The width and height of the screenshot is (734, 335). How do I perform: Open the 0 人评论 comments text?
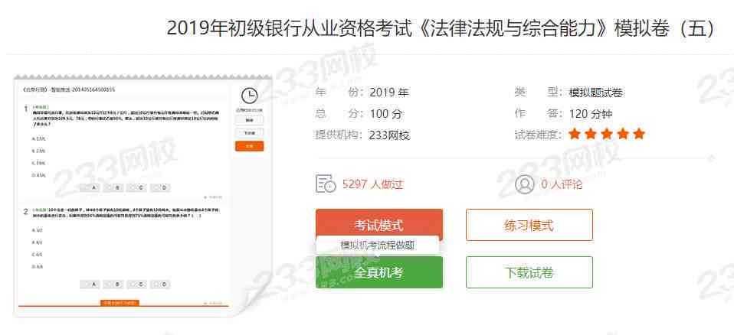point(562,184)
